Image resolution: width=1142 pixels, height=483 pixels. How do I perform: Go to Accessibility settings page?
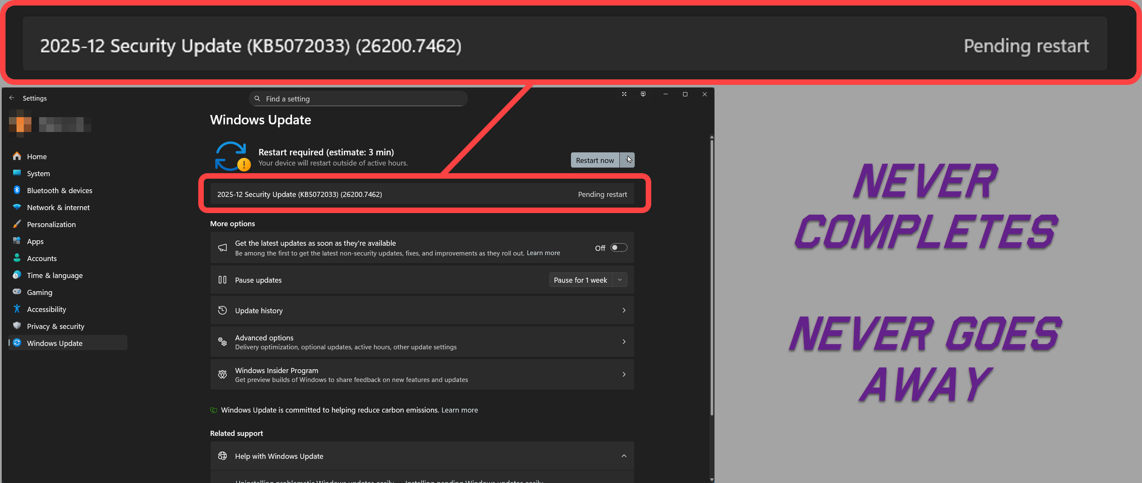(68, 309)
